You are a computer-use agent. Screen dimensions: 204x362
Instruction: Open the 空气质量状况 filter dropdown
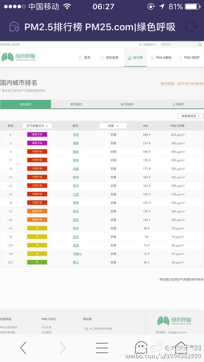(37, 126)
